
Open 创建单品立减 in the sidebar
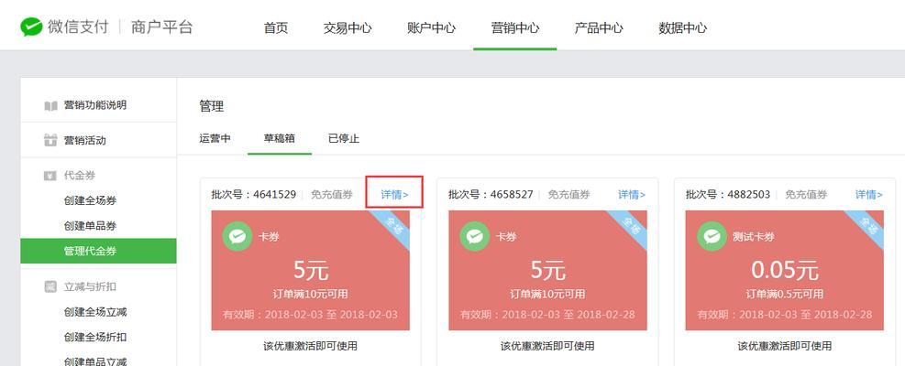point(95,361)
